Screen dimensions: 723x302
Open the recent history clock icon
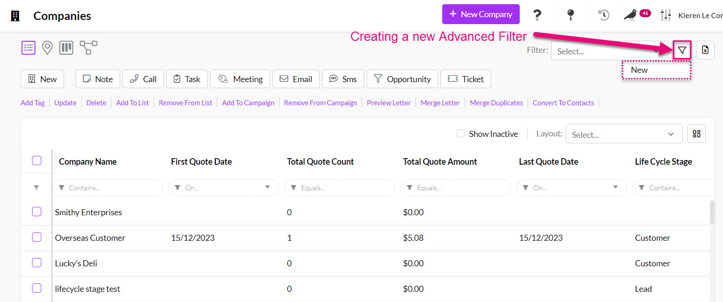[x=603, y=15]
